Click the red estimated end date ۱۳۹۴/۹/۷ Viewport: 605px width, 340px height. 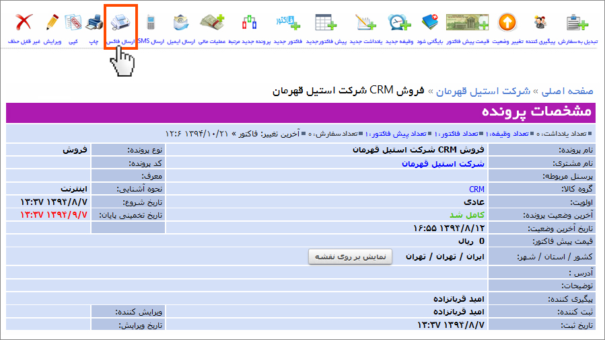point(54,215)
